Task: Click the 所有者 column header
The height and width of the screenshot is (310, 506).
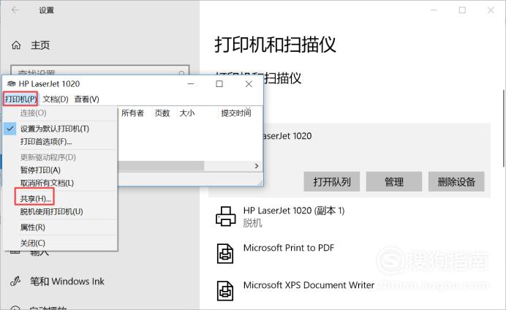Action: 132,113
